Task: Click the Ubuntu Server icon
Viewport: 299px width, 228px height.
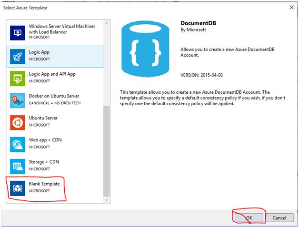Action: [18, 122]
